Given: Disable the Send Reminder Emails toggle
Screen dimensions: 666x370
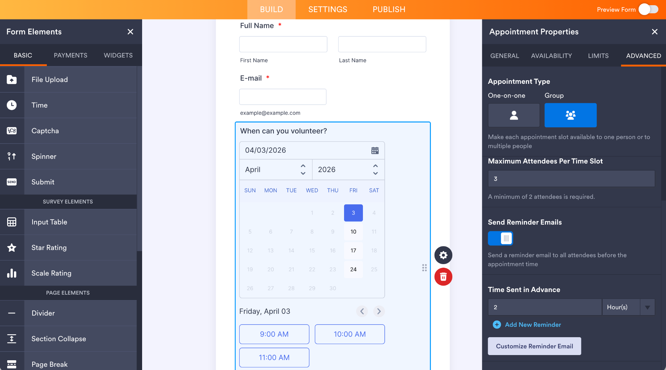Looking at the screenshot, I should point(500,238).
